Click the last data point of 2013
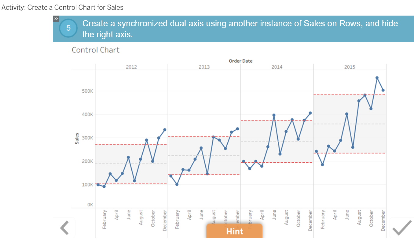 coord(237,129)
